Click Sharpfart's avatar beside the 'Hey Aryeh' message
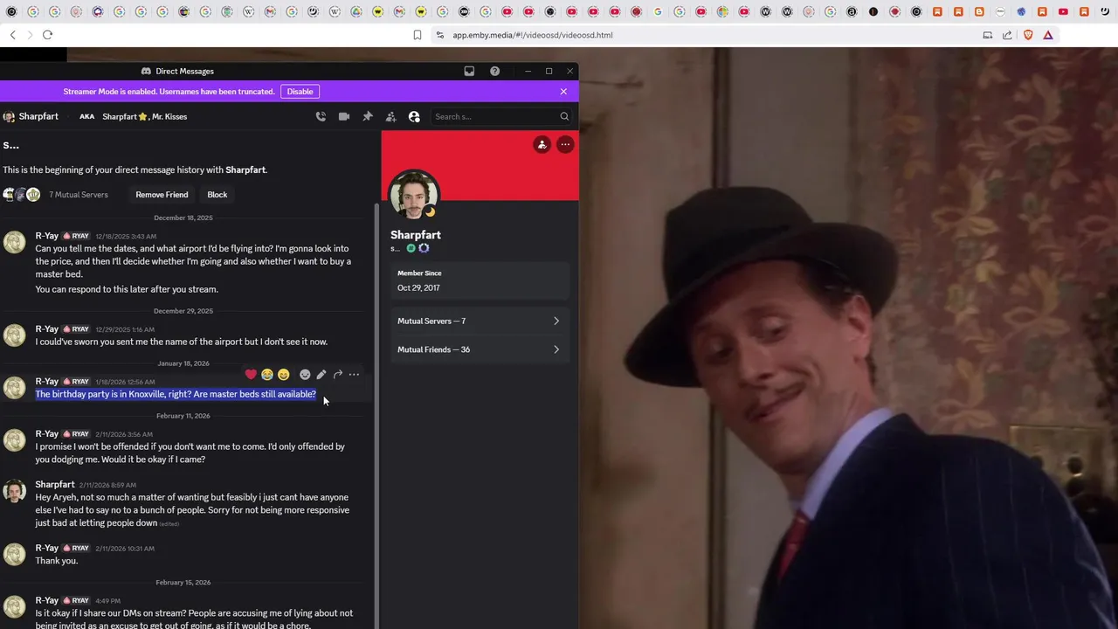 pos(14,491)
